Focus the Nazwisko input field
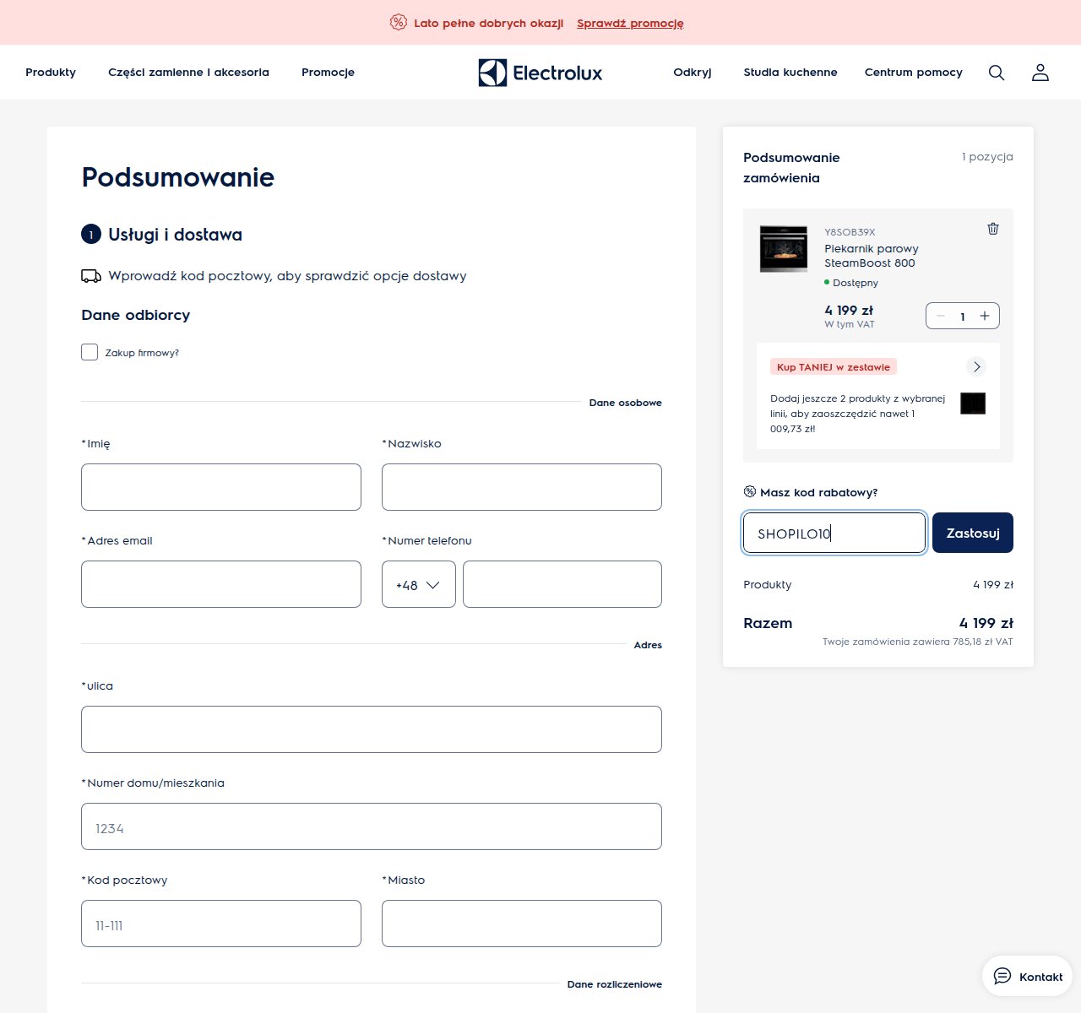1081x1013 pixels. (522, 487)
